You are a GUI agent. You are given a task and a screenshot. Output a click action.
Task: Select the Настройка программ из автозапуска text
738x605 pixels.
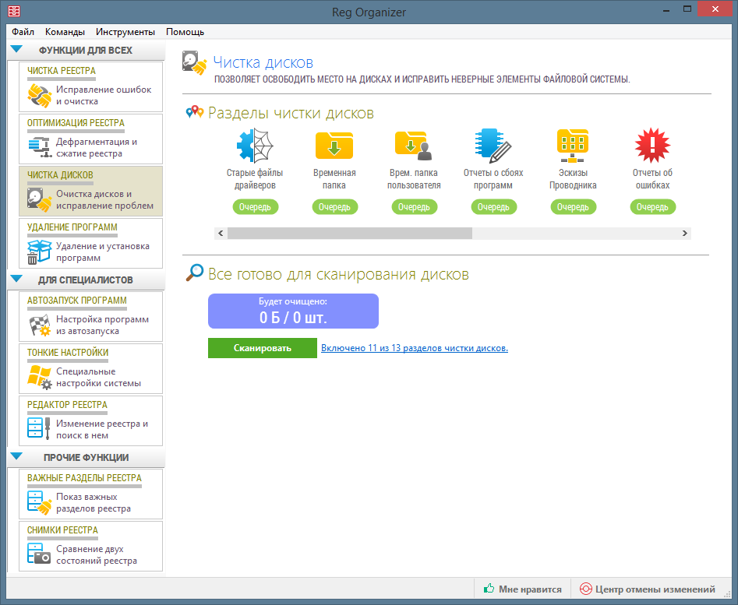coord(102,325)
